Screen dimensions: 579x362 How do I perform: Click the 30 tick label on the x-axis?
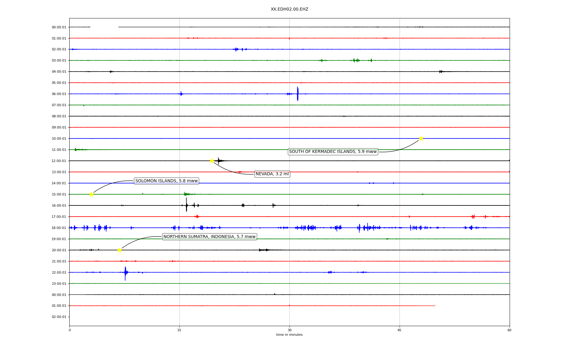pyautogui.click(x=289, y=330)
